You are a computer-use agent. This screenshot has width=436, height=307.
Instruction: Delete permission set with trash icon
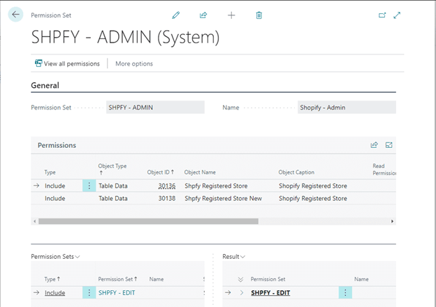pos(259,15)
